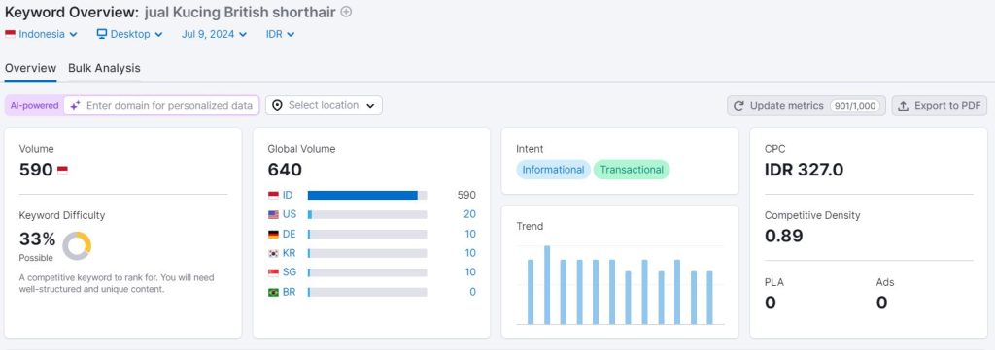Click the ID country link in Global Volume
Viewport: 995px width, 350px height.
click(288, 195)
